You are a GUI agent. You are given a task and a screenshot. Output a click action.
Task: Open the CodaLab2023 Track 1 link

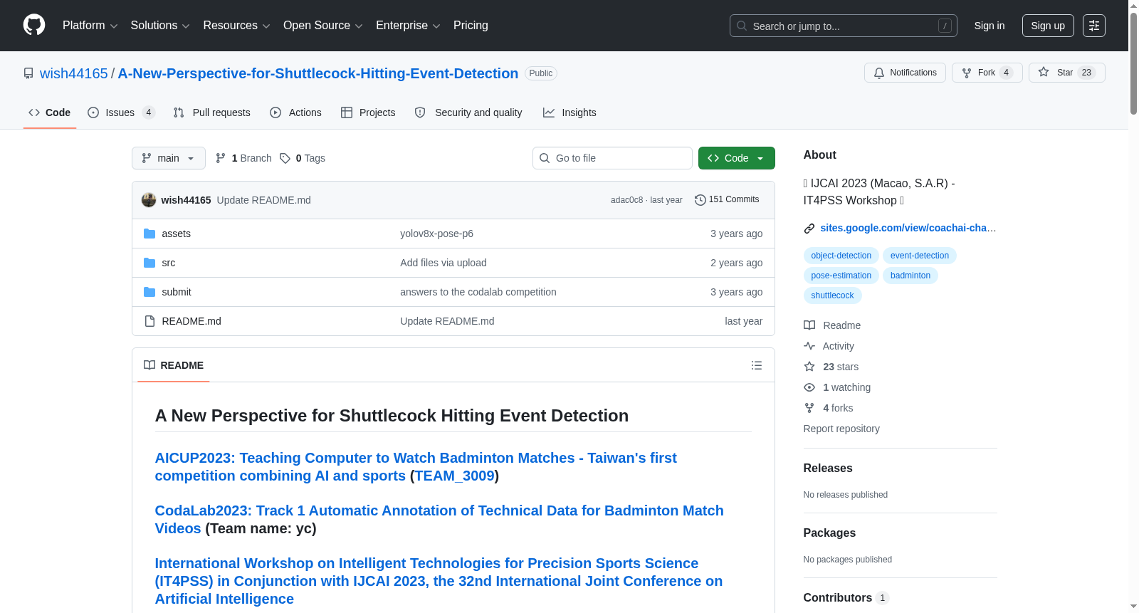click(x=439, y=519)
